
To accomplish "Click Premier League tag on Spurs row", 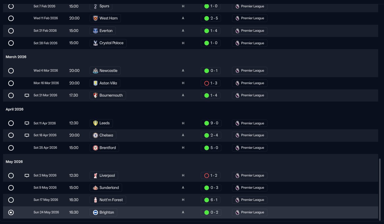I will [x=250, y=6].
